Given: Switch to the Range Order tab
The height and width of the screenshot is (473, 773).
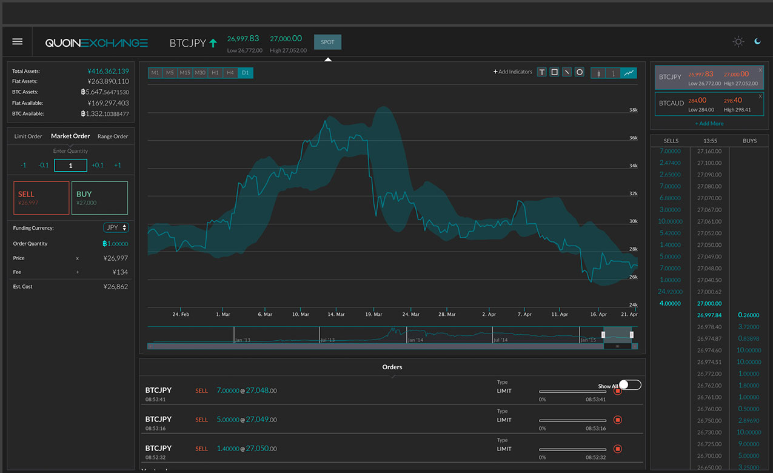Looking at the screenshot, I should click(113, 136).
